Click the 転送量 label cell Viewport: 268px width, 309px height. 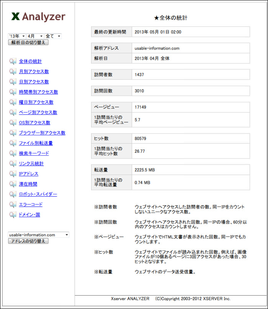coord(111,170)
